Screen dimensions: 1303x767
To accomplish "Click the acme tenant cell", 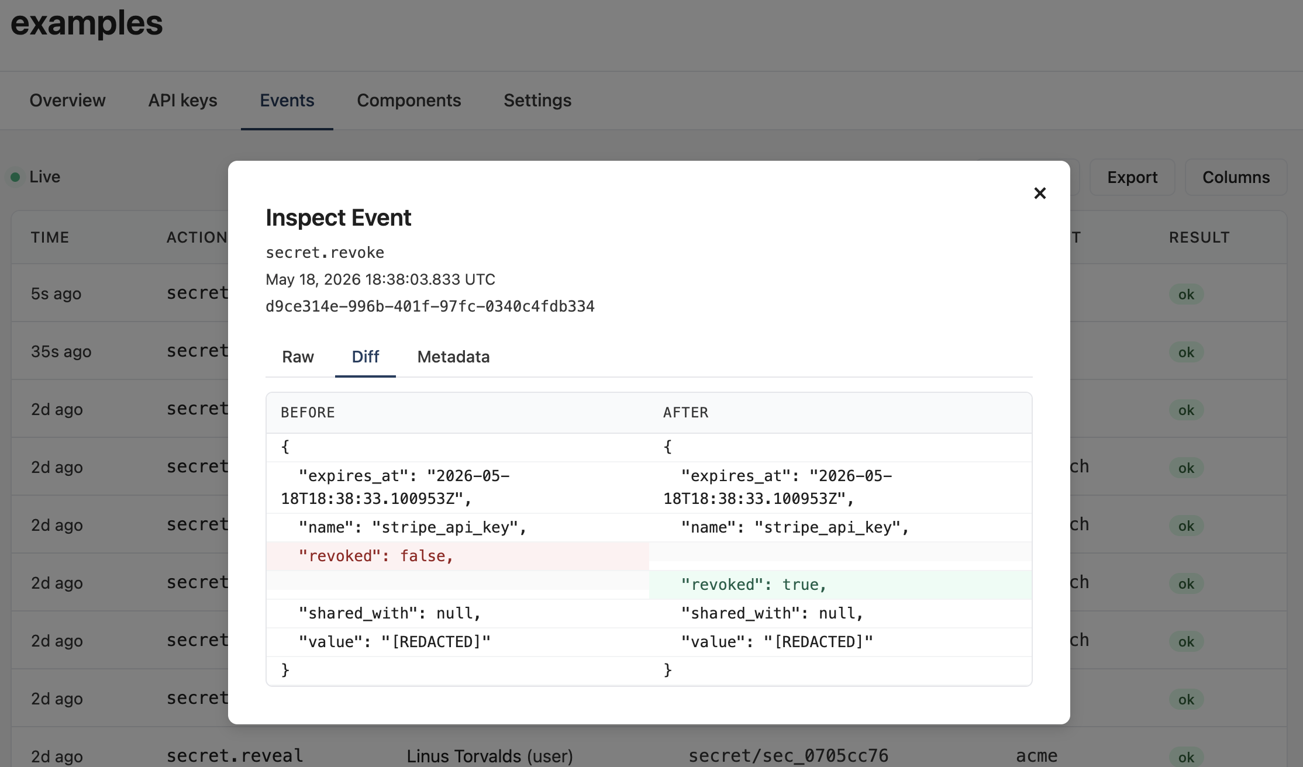I will point(1037,756).
